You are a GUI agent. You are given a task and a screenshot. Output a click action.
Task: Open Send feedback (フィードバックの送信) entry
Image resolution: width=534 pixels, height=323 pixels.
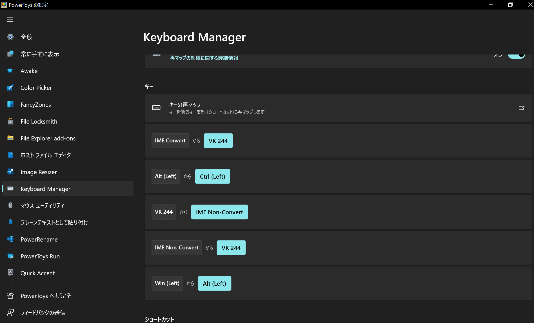pyautogui.click(x=68, y=312)
